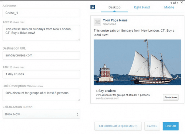Click the Link Description resize handle

(78, 99)
